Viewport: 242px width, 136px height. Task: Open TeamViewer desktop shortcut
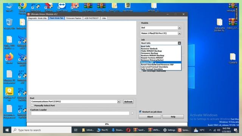coord(62,7)
